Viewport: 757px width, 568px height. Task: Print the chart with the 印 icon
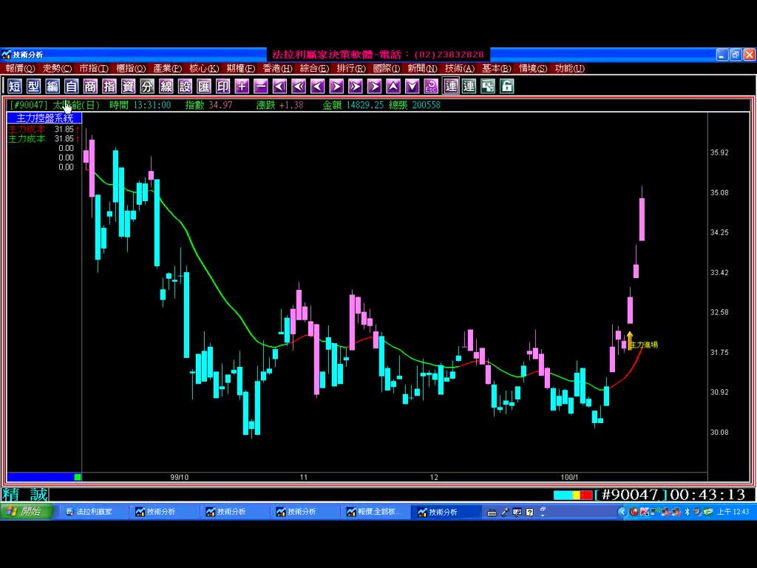coord(223,87)
